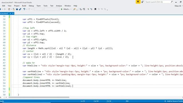This screenshot has height=103, width=183.
Task: Open the Build menu
Action: pyautogui.click(x=24, y=6)
